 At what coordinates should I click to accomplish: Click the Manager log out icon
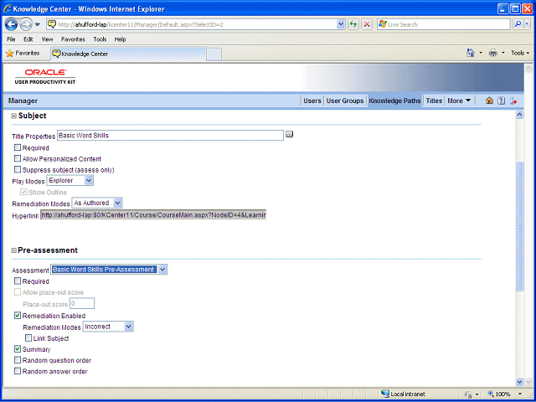[x=513, y=100]
